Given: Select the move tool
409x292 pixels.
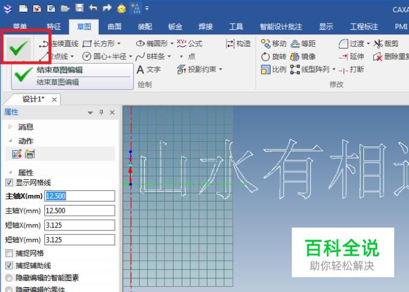Looking at the screenshot, I should tap(273, 44).
